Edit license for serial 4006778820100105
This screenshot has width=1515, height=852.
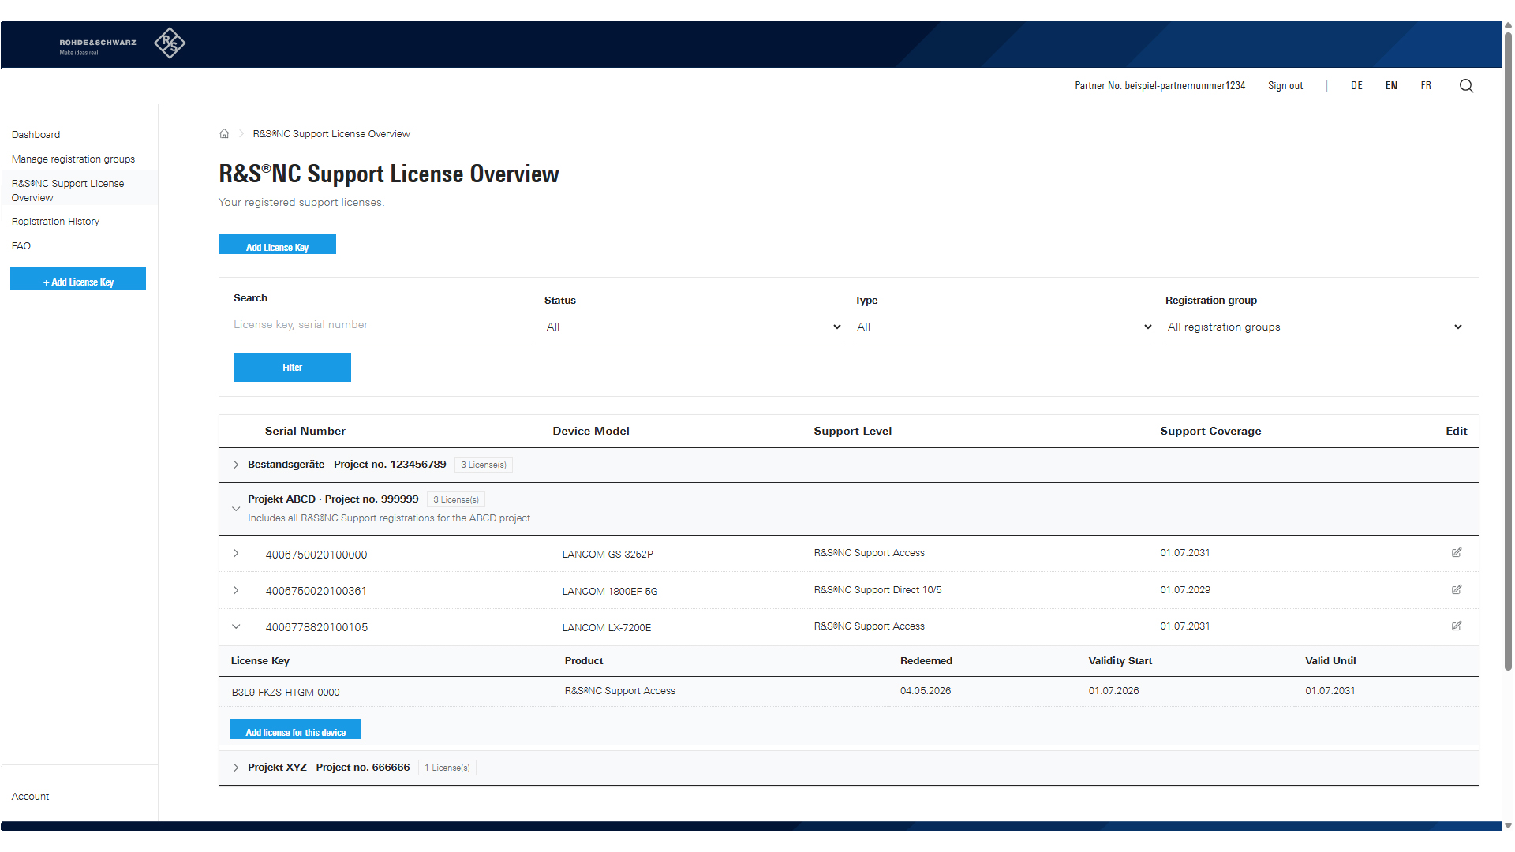click(1457, 626)
